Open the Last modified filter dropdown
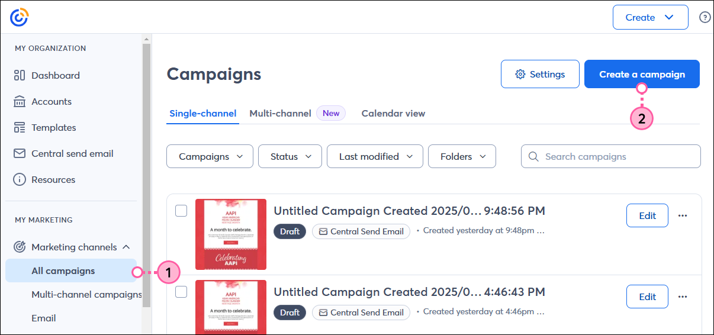Screen dimensions: 714x335 point(375,156)
